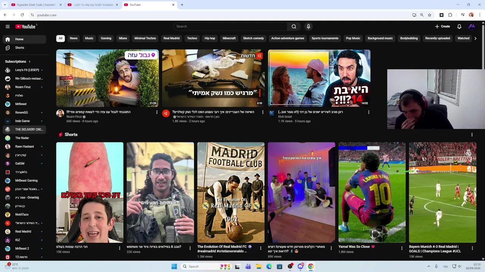Start voice search with microphone icon
485x272 pixels.
(308, 26)
